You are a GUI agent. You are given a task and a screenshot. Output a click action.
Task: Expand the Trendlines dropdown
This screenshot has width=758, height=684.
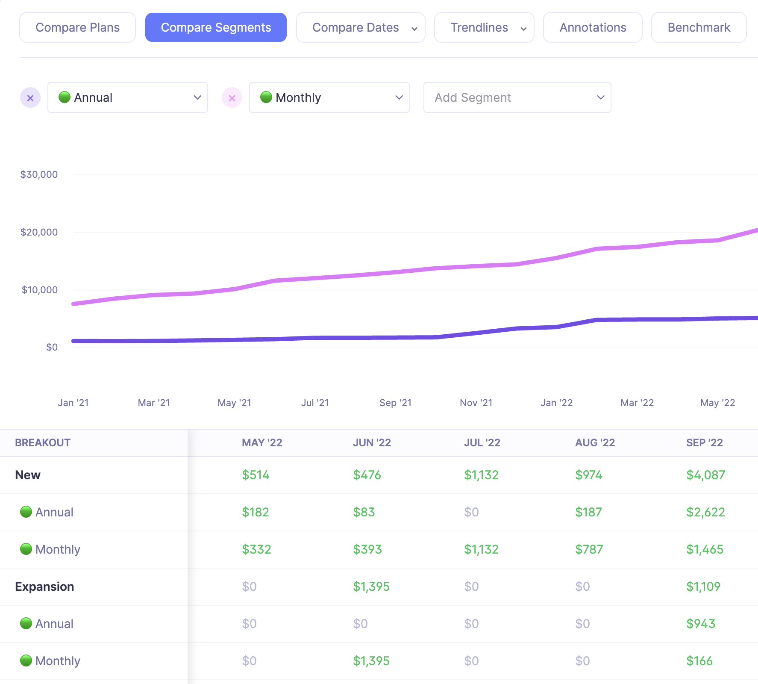(484, 27)
